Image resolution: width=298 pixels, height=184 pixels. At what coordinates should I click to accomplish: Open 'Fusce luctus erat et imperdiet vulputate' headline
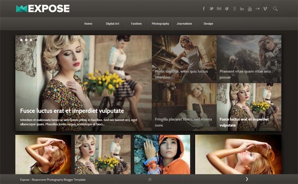[x=72, y=111]
